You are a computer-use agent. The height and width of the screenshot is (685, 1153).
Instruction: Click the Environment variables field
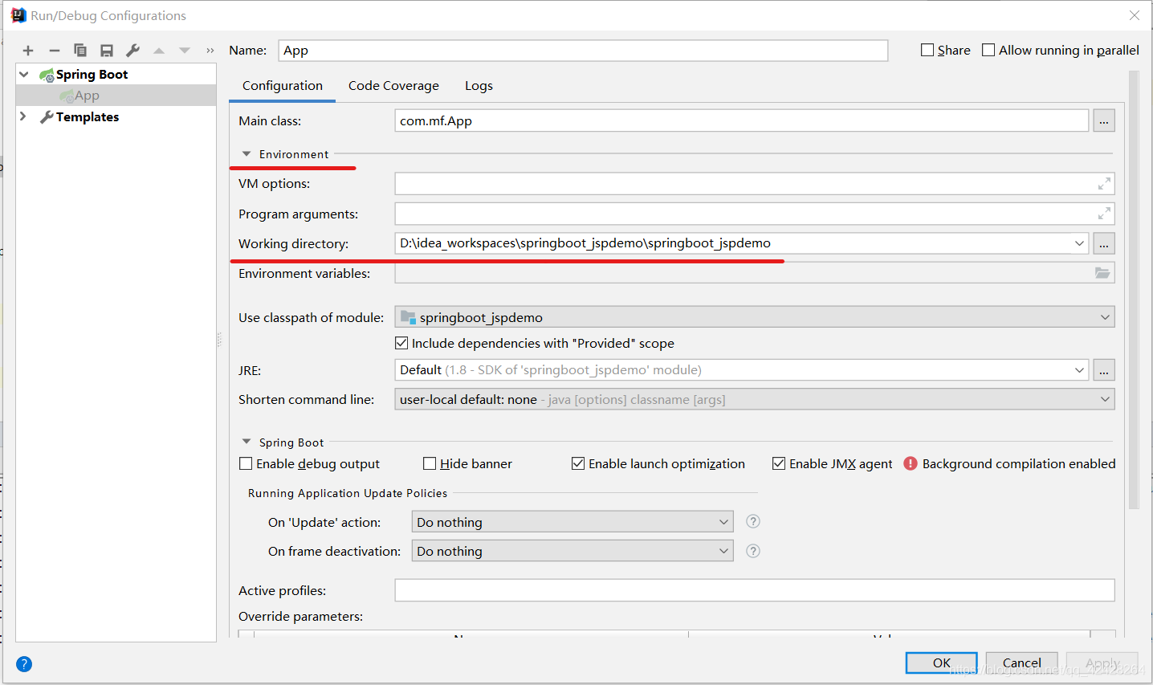click(x=755, y=273)
